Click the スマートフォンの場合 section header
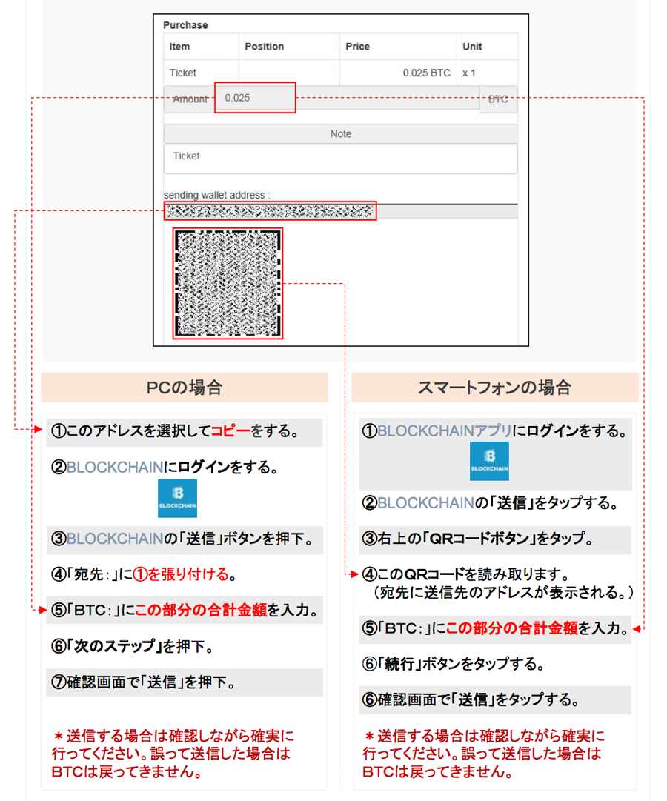Image resolution: width=667 pixels, height=801 pixels. click(x=495, y=388)
